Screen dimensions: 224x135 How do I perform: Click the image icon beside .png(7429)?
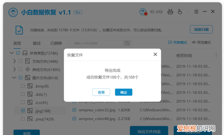[x=30, y=119]
